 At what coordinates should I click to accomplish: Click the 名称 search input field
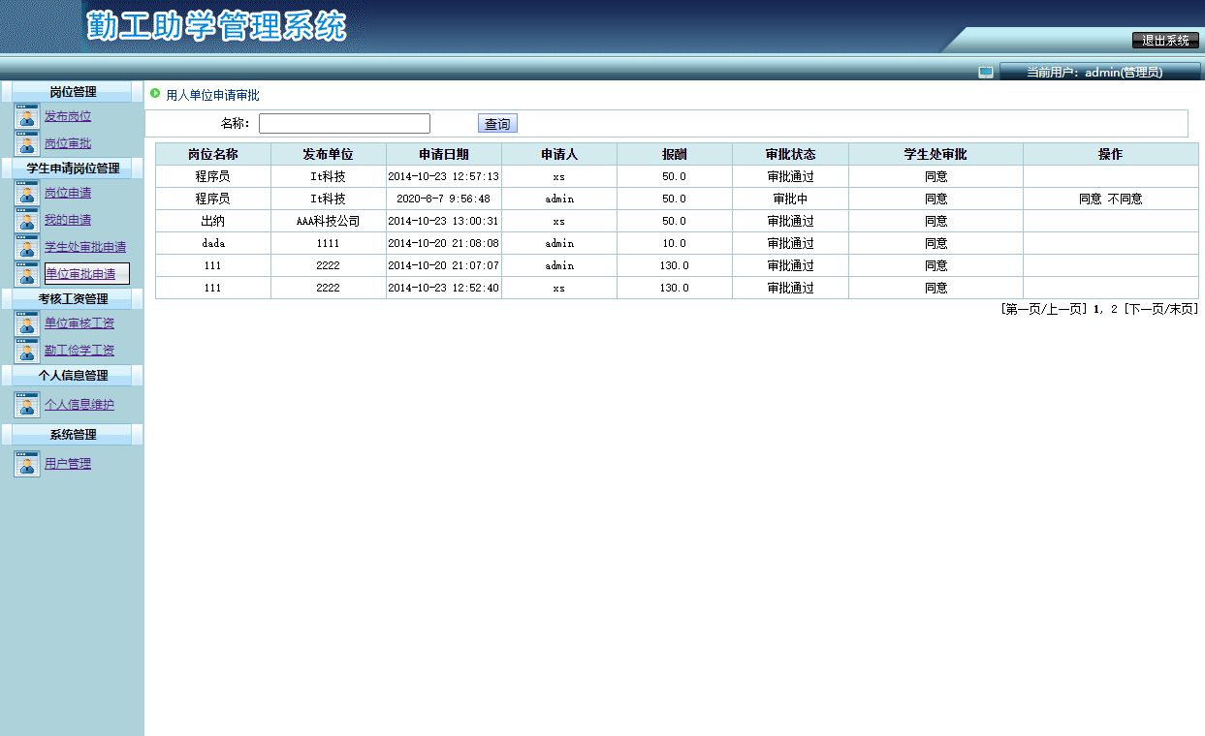coord(344,123)
